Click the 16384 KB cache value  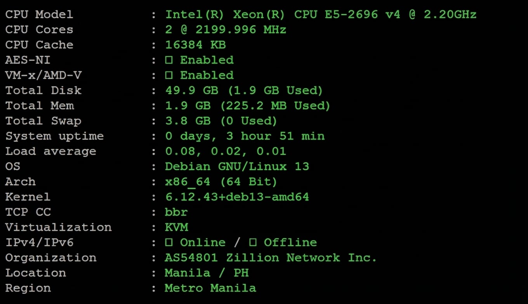click(195, 45)
